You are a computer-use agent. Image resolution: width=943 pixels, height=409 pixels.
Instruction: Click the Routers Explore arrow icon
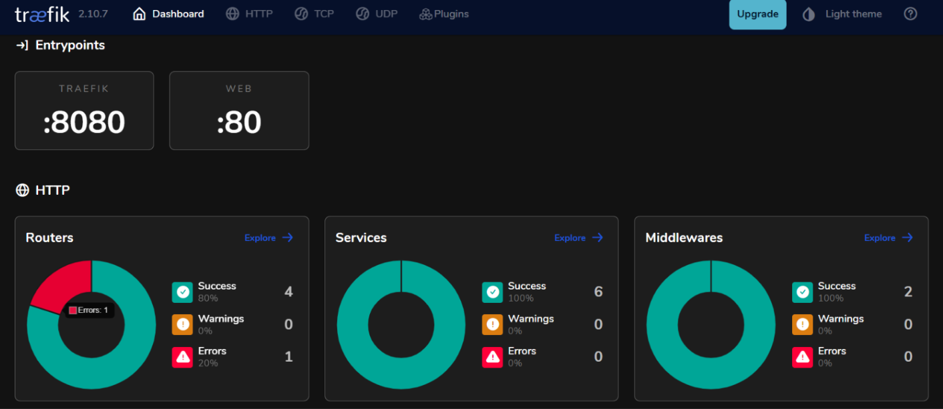tap(288, 238)
